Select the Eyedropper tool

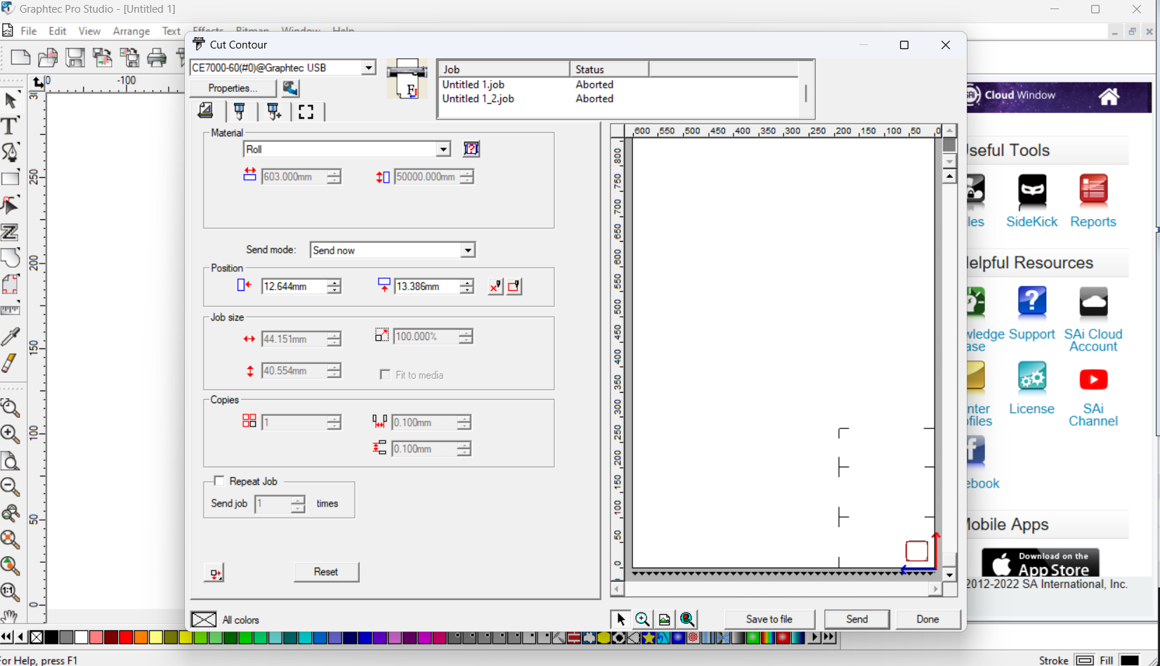(10, 337)
